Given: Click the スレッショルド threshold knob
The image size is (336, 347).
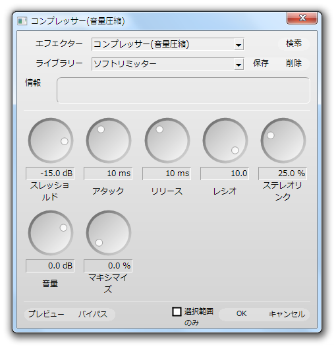Looking at the screenshot, I should pyautogui.click(x=51, y=141).
